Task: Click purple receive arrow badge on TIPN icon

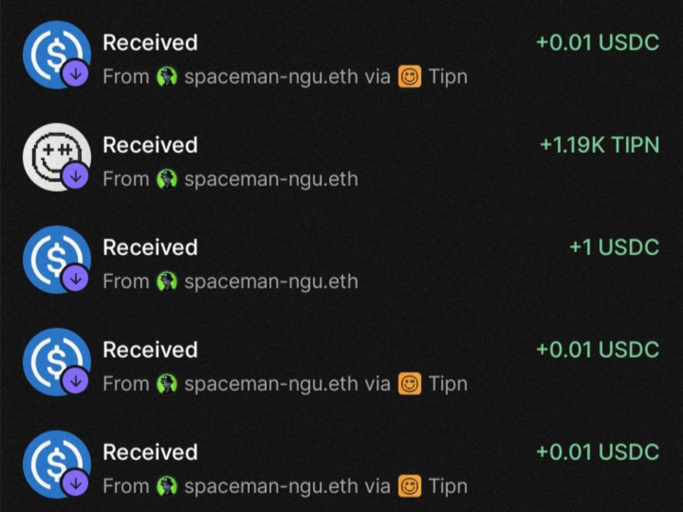Action: pos(75,176)
